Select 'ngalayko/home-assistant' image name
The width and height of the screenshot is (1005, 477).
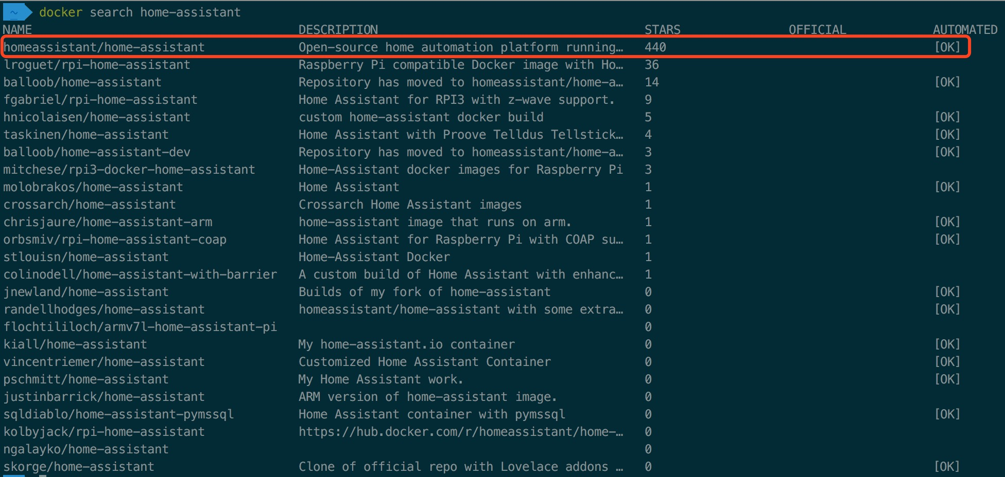pos(86,449)
